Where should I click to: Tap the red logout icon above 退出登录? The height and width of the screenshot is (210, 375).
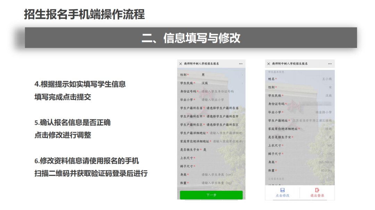pyautogui.click(x=317, y=190)
